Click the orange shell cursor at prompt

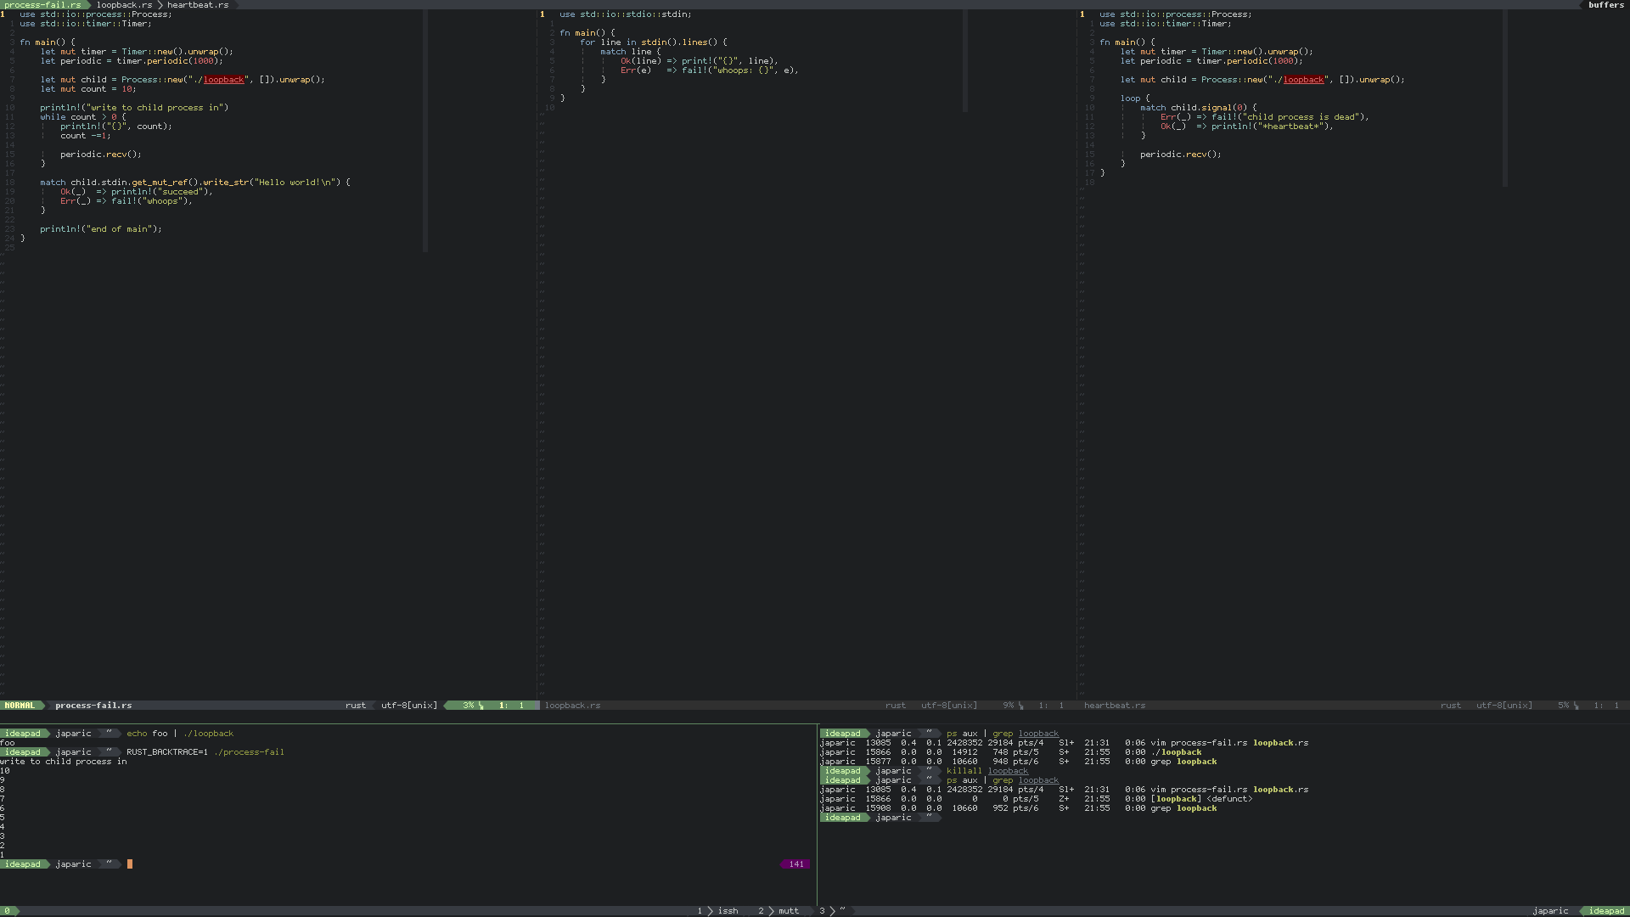pos(130,864)
